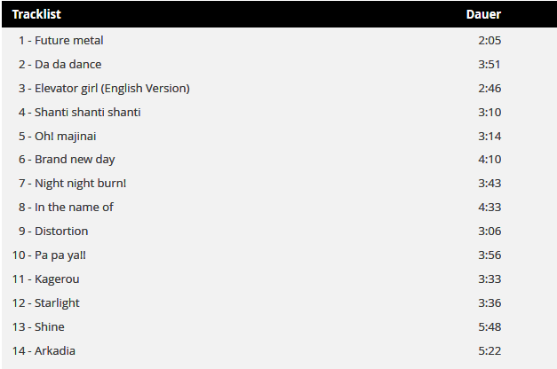Screen dimensions: 557x369
Task: Choose track 4 Shanti shanti shanti
Action: tap(79, 113)
